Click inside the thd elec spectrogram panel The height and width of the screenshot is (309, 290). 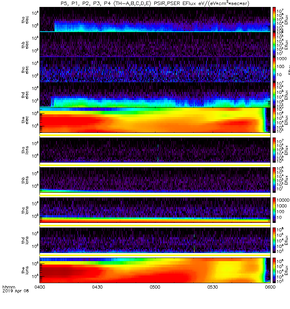155,95
